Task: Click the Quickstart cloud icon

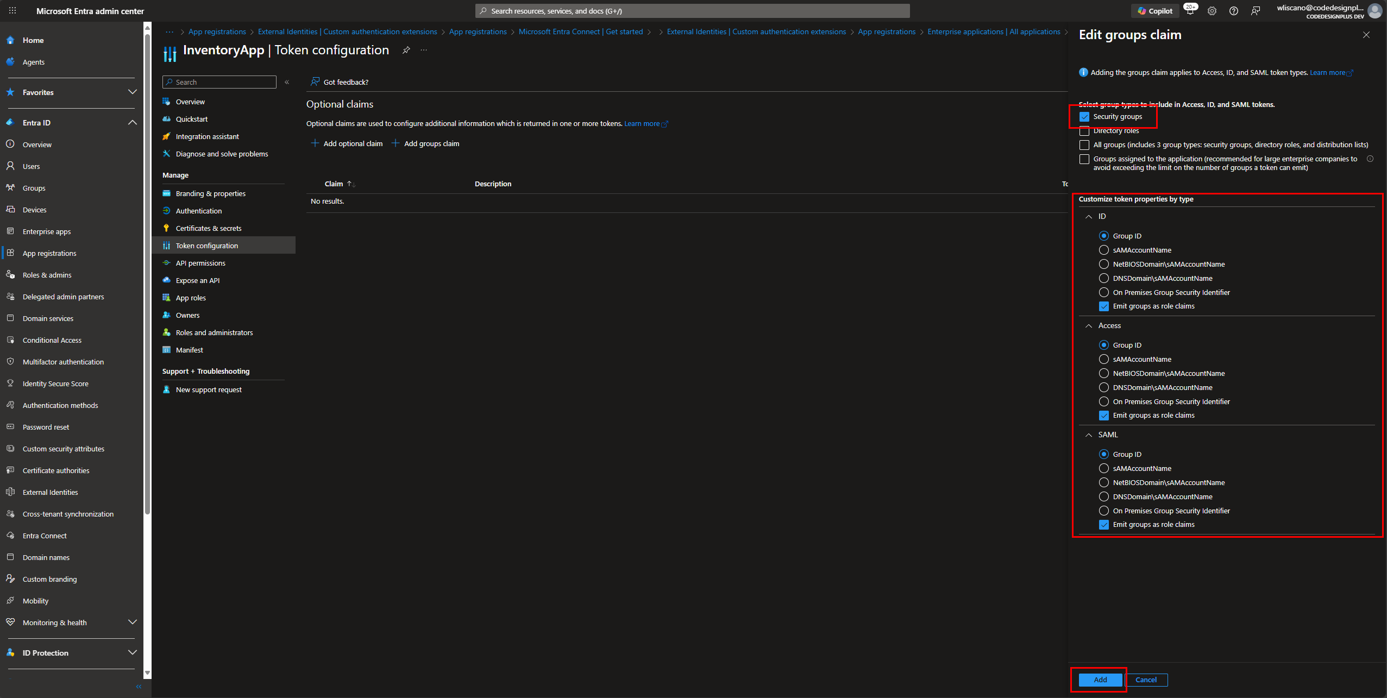Action: coord(167,119)
